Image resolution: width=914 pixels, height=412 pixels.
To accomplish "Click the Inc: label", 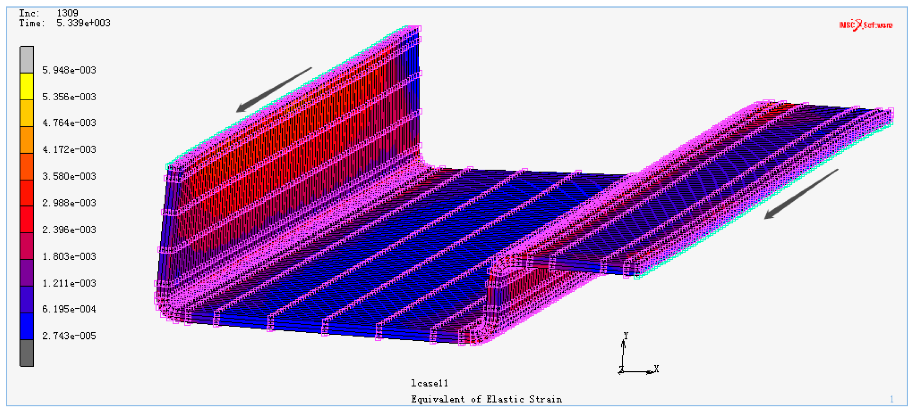I will tap(29, 13).
